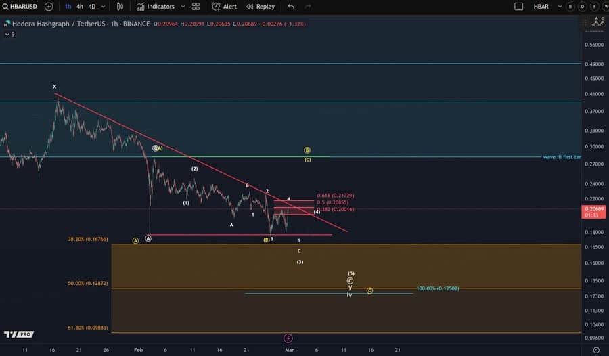Redo the chart action
609x356 pixels.
pyautogui.click(x=307, y=7)
